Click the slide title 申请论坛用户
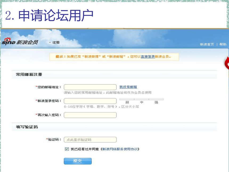The width and height of the screenshot is (229, 172). (56, 15)
